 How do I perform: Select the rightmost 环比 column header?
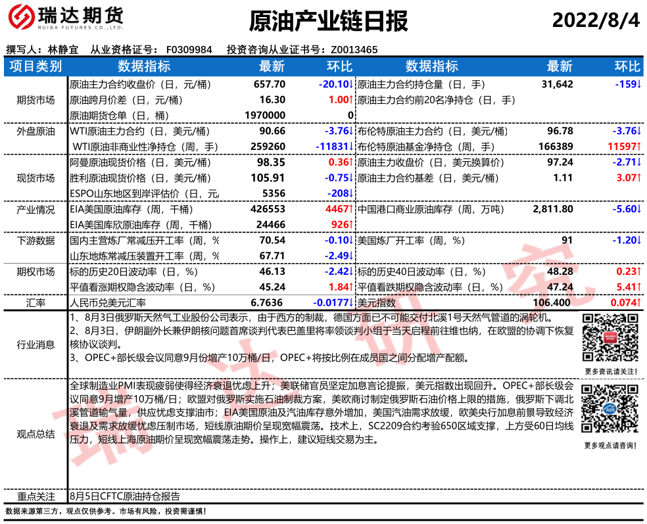click(626, 66)
